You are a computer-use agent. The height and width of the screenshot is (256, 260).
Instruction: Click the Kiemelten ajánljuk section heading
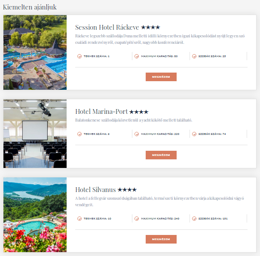[x=30, y=7]
